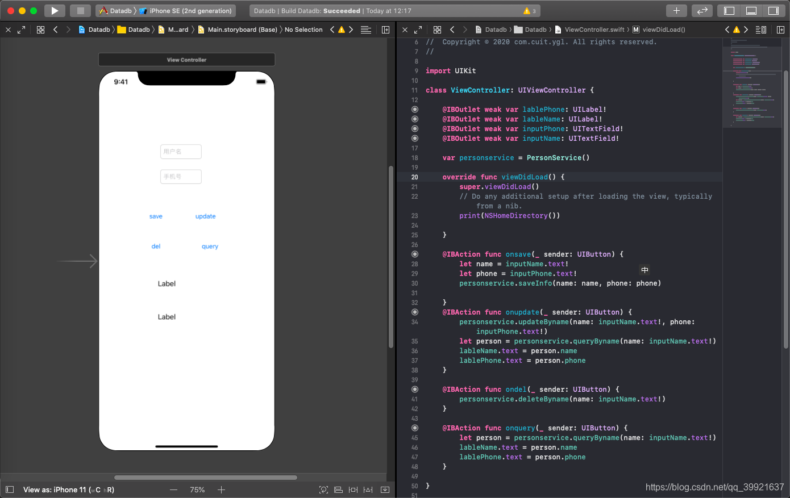Image resolution: width=790 pixels, height=498 pixels.
Task: Click the storyboard canvas horizontal scrollbar
Action: pyautogui.click(x=206, y=478)
